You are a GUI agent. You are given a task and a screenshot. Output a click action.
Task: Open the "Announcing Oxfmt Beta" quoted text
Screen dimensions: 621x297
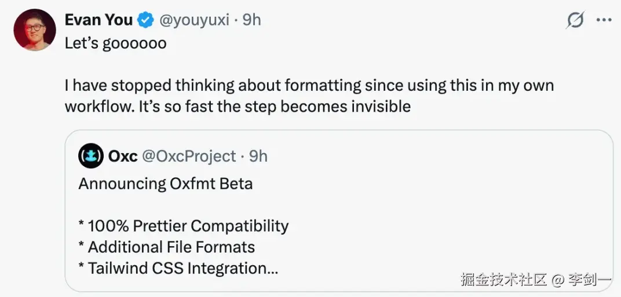[166, 184]
